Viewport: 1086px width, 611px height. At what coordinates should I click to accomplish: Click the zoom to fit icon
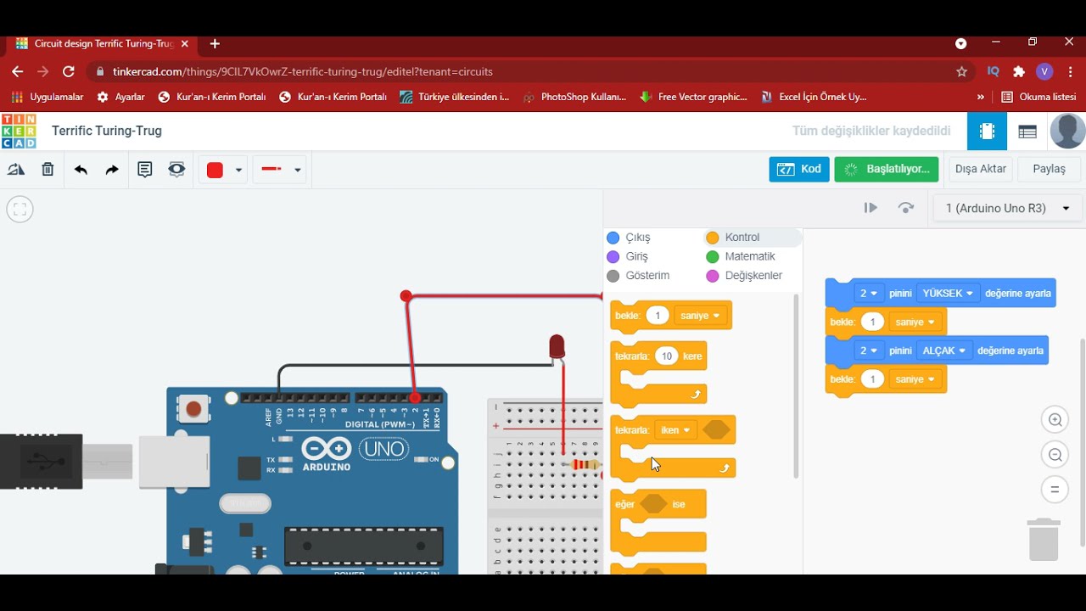pyautogui.click(x=20, y=209)
